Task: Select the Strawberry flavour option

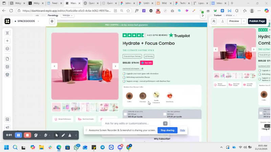Action: pyautogui.click(x=170, y=97)
